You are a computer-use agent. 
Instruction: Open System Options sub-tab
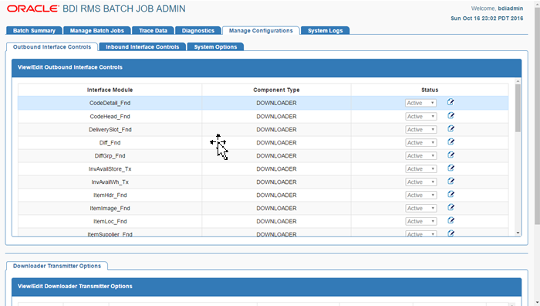tap(215, 47)
